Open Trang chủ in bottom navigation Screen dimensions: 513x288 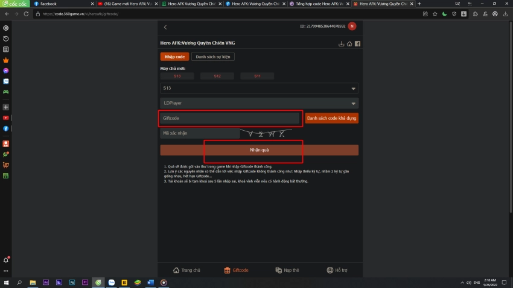pyautogui.click(x=186, y=270)
